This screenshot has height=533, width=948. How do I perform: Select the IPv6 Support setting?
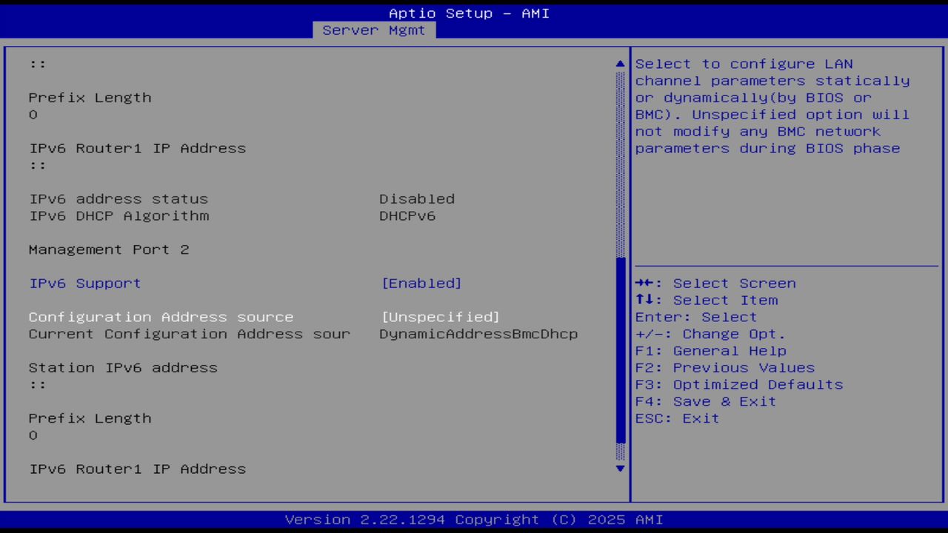click(84, 283)
